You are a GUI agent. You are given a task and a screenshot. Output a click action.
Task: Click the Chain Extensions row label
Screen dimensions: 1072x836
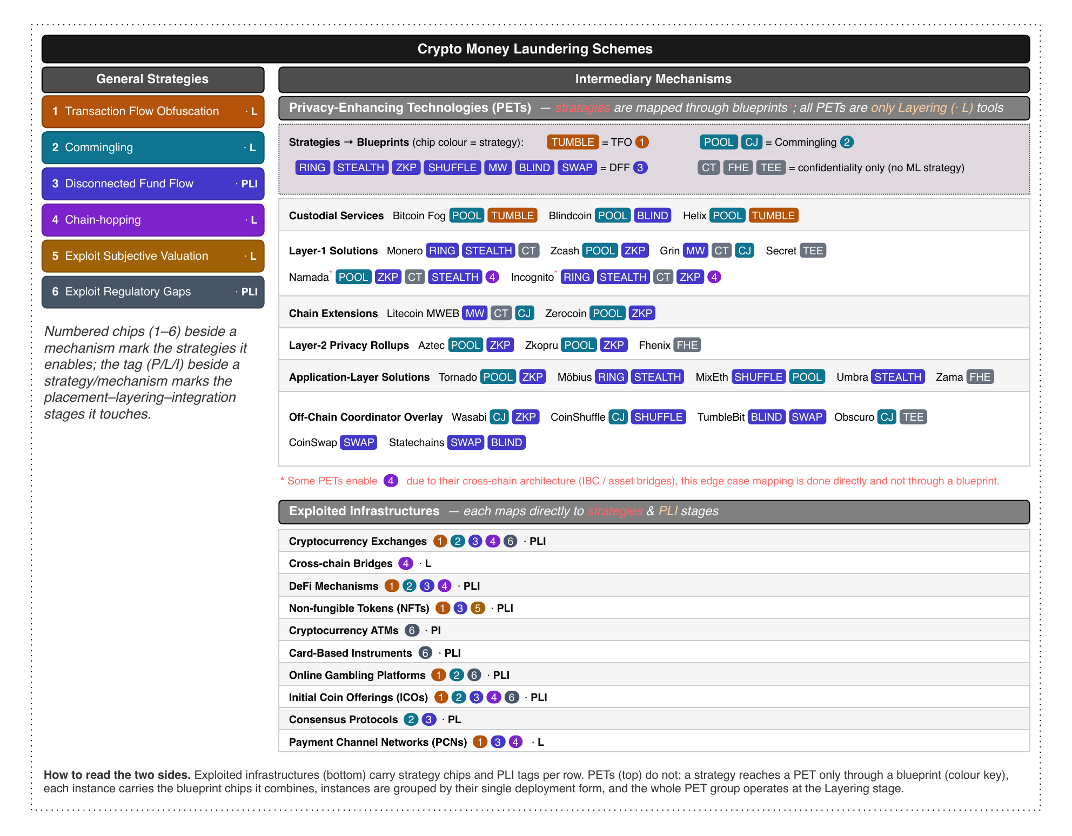coord(333,313)
